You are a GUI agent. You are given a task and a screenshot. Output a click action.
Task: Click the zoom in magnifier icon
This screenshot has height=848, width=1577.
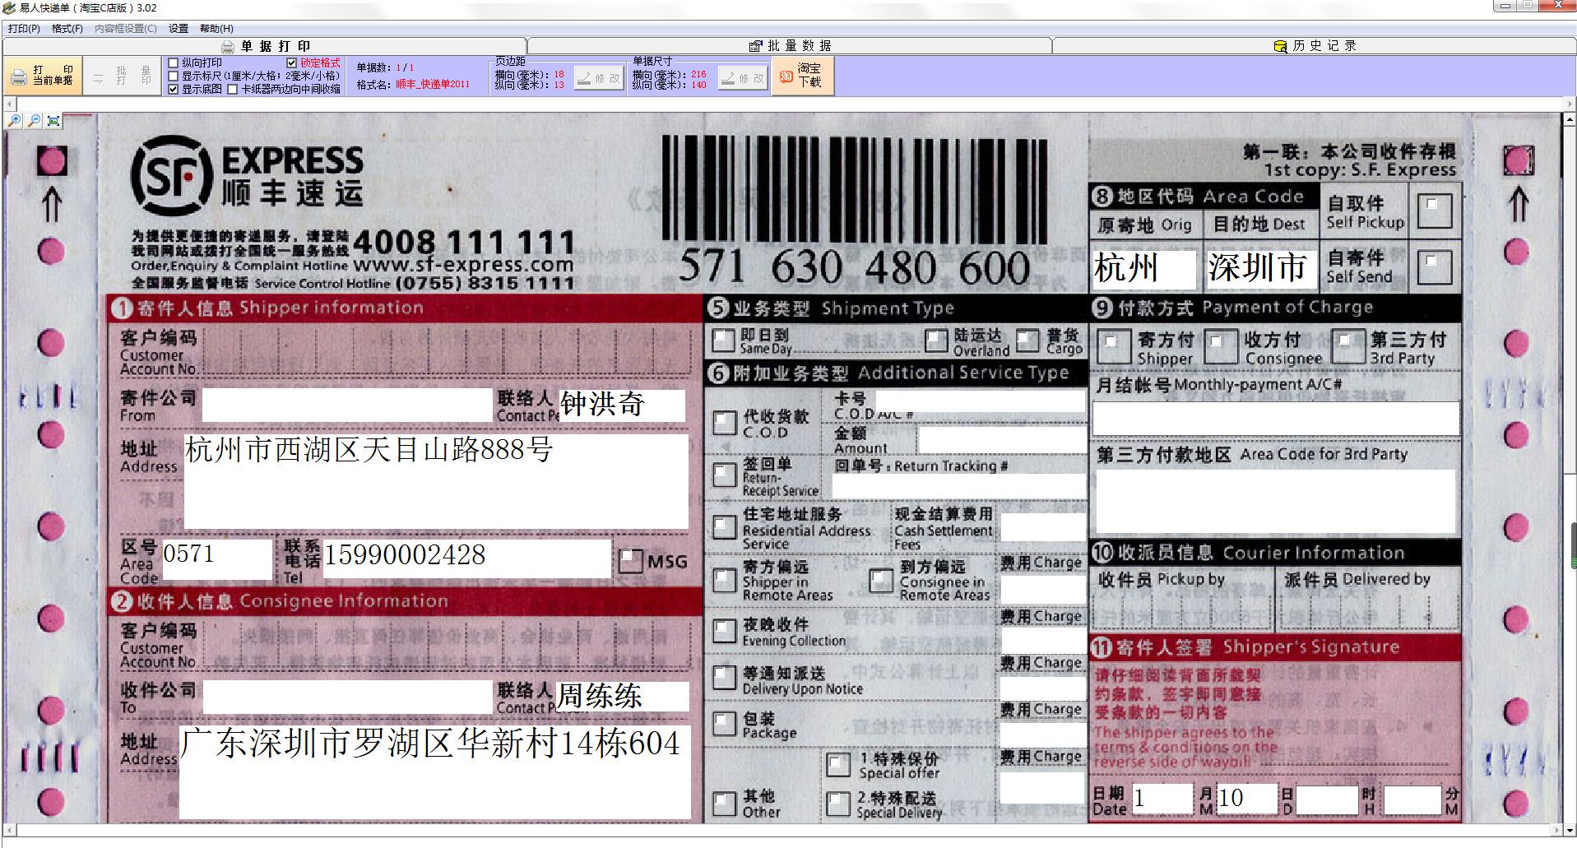[x=14, y=121]
